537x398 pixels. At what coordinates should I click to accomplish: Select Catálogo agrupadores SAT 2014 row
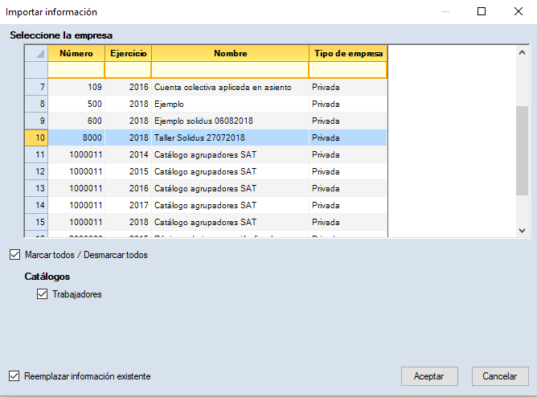pyautogui.click(x=205, y=154)
